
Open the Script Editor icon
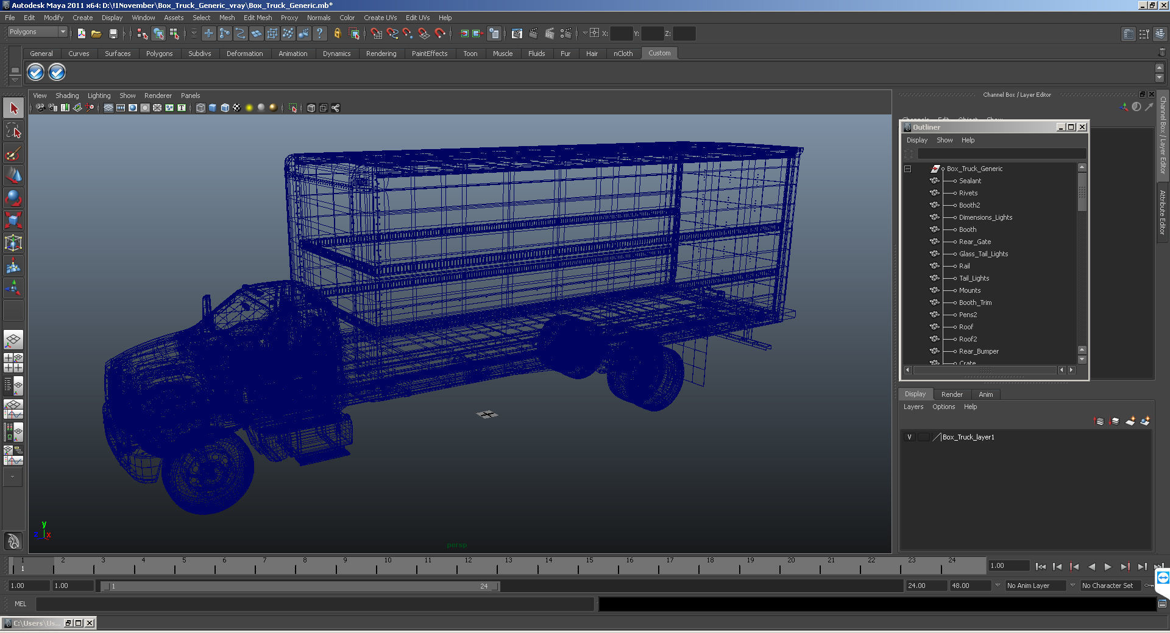(x=1162, y=604)
